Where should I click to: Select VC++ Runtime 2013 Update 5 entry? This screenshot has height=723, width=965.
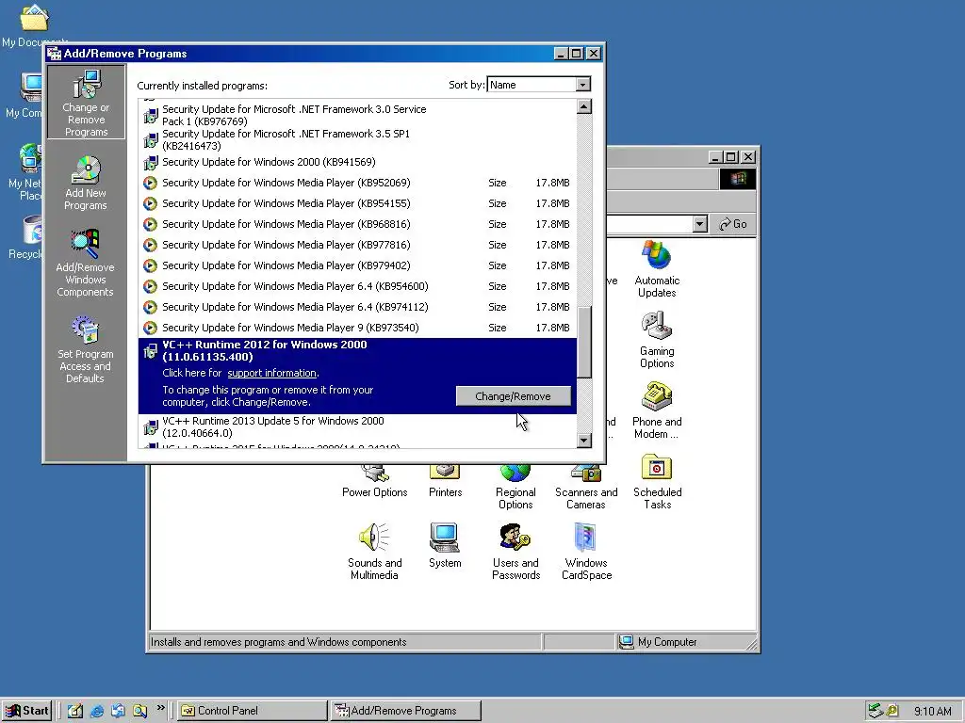tap(357, 426)
